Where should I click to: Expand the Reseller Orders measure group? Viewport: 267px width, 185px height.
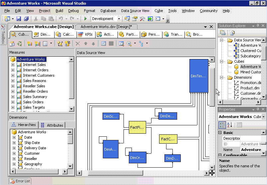click(13, 91)
